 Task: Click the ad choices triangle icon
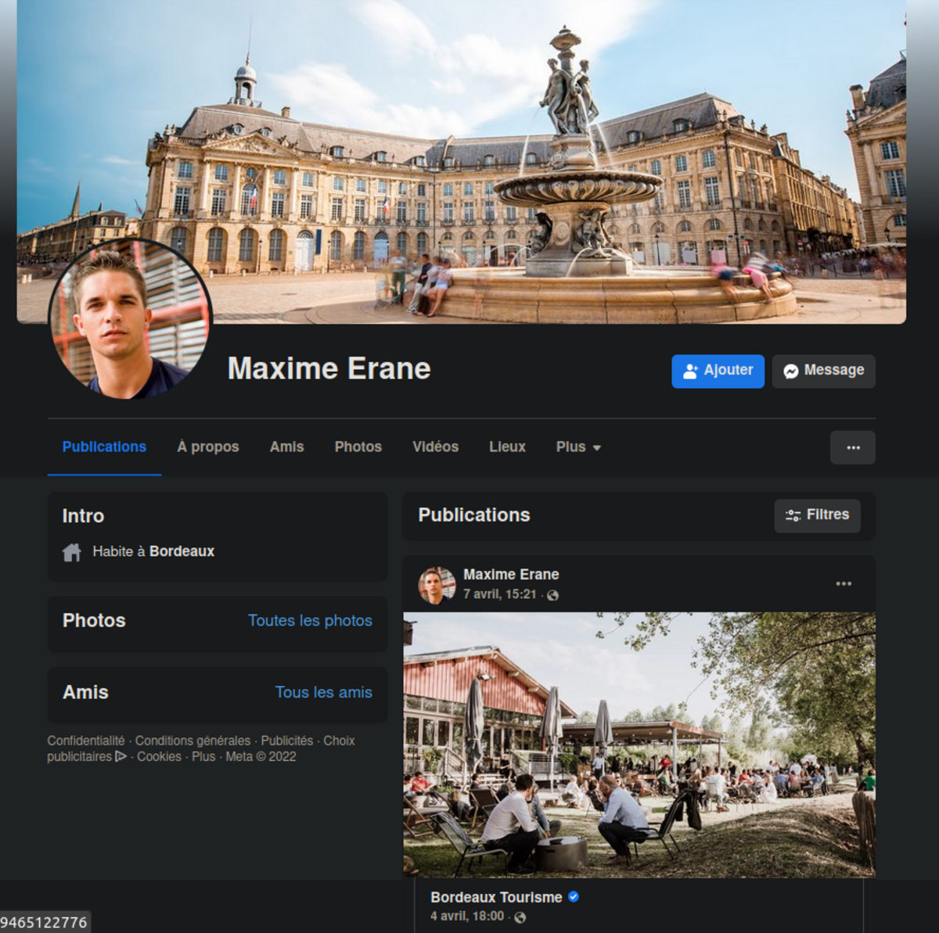tap(121, 756)
